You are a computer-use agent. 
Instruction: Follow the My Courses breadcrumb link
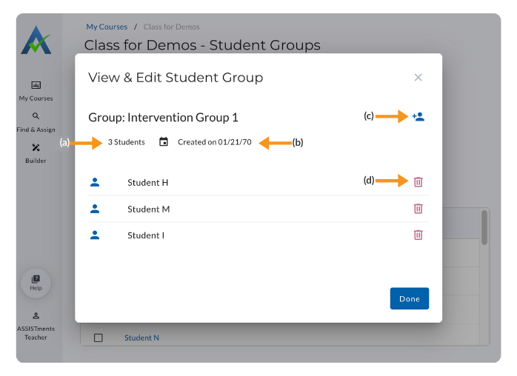pos(107,27)
